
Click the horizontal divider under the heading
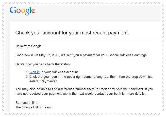tap(86, 40)
